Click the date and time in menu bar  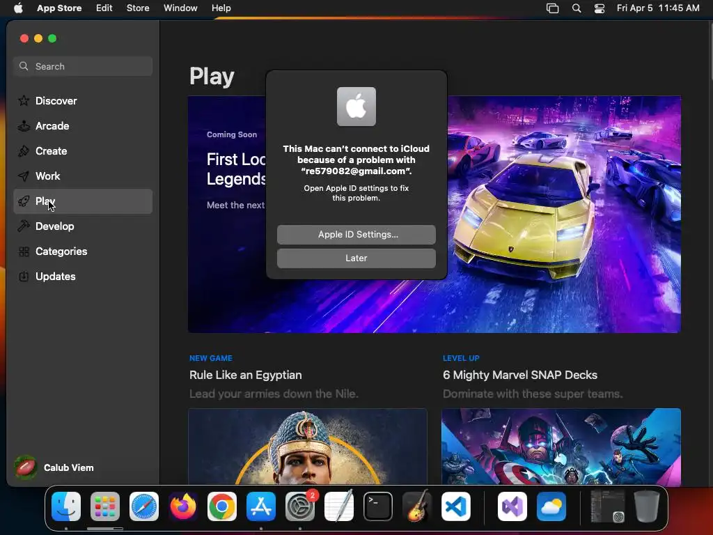click(x=658, y=8)
